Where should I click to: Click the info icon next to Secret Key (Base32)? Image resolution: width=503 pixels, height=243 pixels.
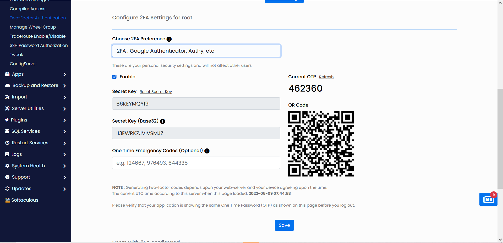pos(163,121)
